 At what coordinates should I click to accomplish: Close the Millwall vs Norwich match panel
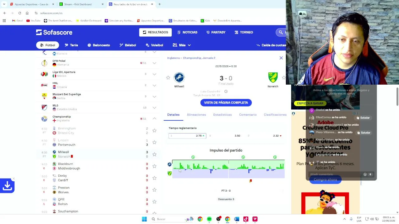tap(281, 58)
